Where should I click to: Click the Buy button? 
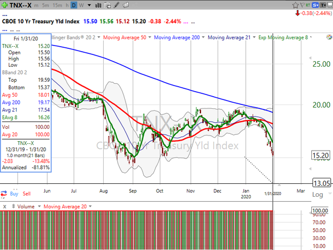click(x=14, y=194)
